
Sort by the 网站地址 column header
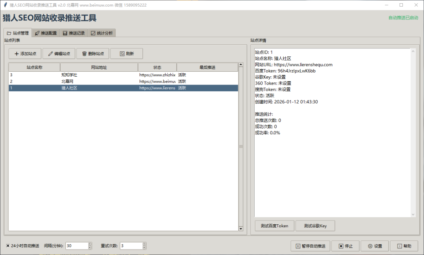pos(99,67)
